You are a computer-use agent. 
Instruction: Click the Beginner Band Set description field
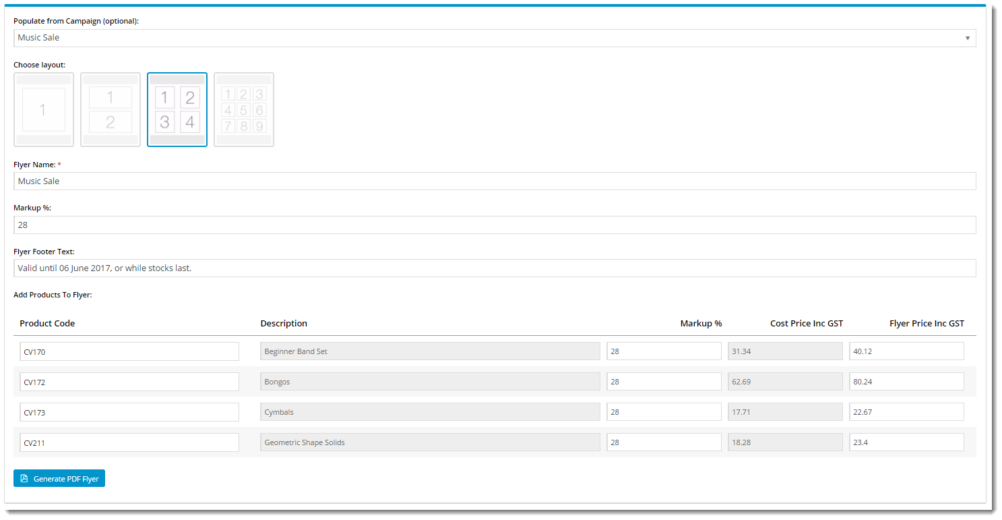pyautogui.click(x=430, y=351)
